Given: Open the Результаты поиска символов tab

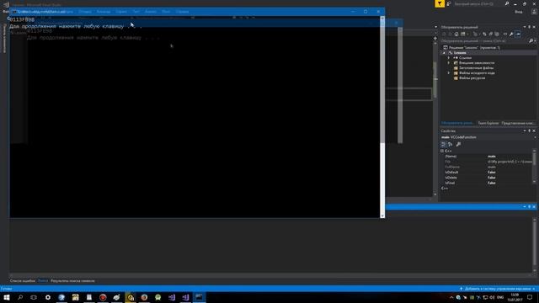Looking at the screenshot, I should [72, 280].
